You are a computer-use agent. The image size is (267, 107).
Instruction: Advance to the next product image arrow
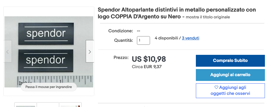(x=90, y=51)
